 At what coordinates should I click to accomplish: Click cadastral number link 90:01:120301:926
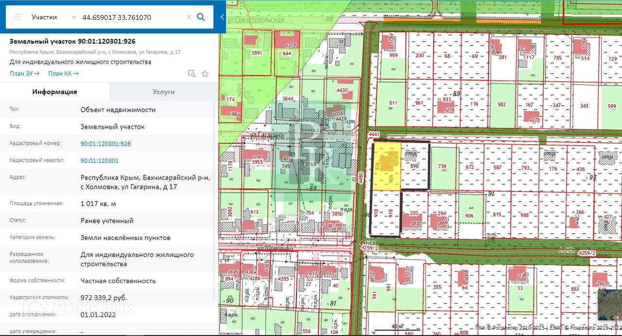[105, 144]
